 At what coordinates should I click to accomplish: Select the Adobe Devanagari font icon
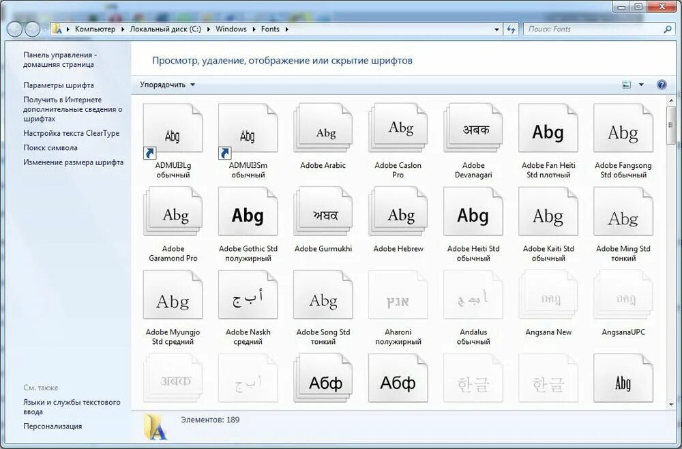473,128
